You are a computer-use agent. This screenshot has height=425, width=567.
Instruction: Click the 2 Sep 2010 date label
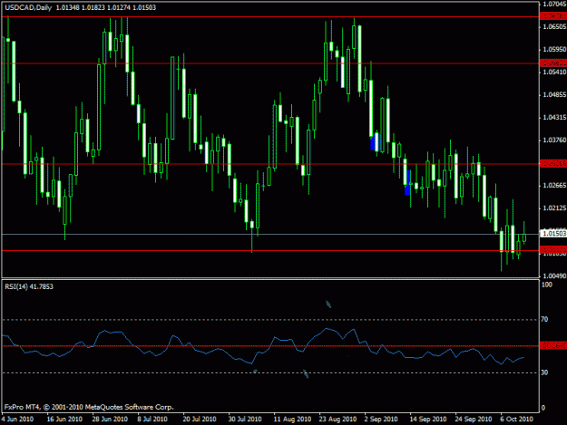[381, 420]
